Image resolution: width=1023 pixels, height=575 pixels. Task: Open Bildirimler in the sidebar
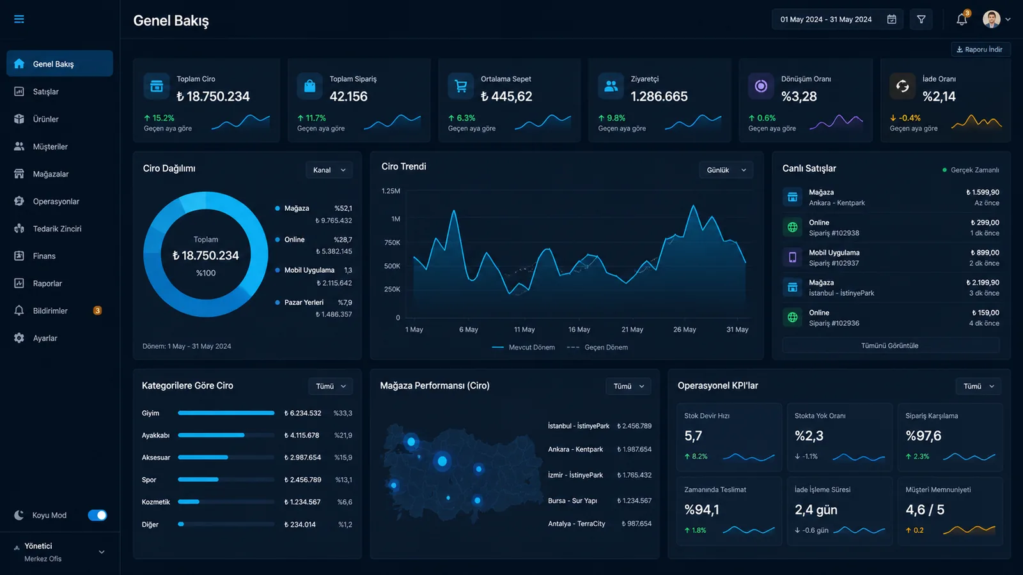[59, 310]
